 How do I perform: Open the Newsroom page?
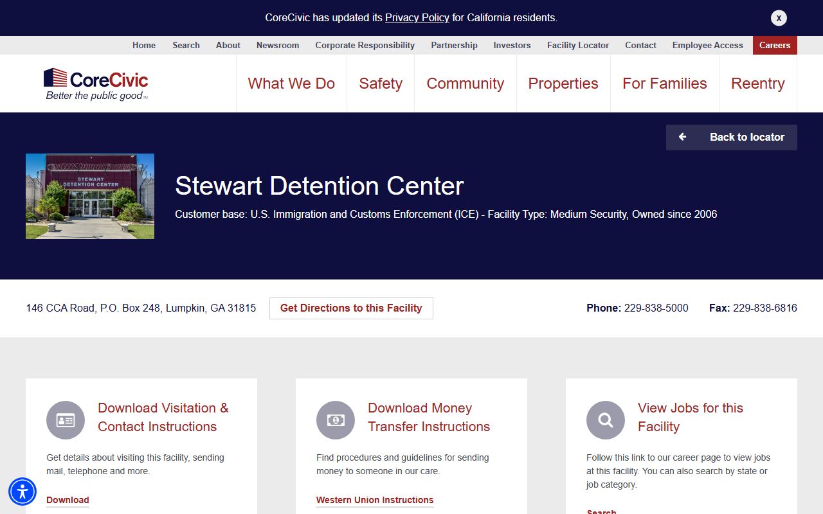pos(278,45)
